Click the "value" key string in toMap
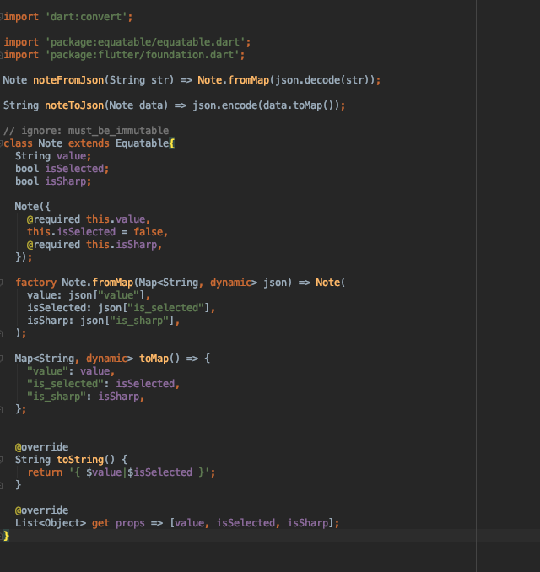This screenshot has height=572, width=540. pyautogui.click(x=47, y=371)
